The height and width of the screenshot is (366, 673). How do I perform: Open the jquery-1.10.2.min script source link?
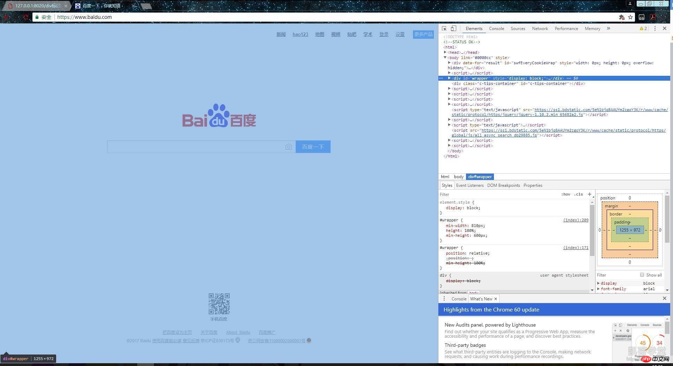pyautogui.click(x=560, y=112)
